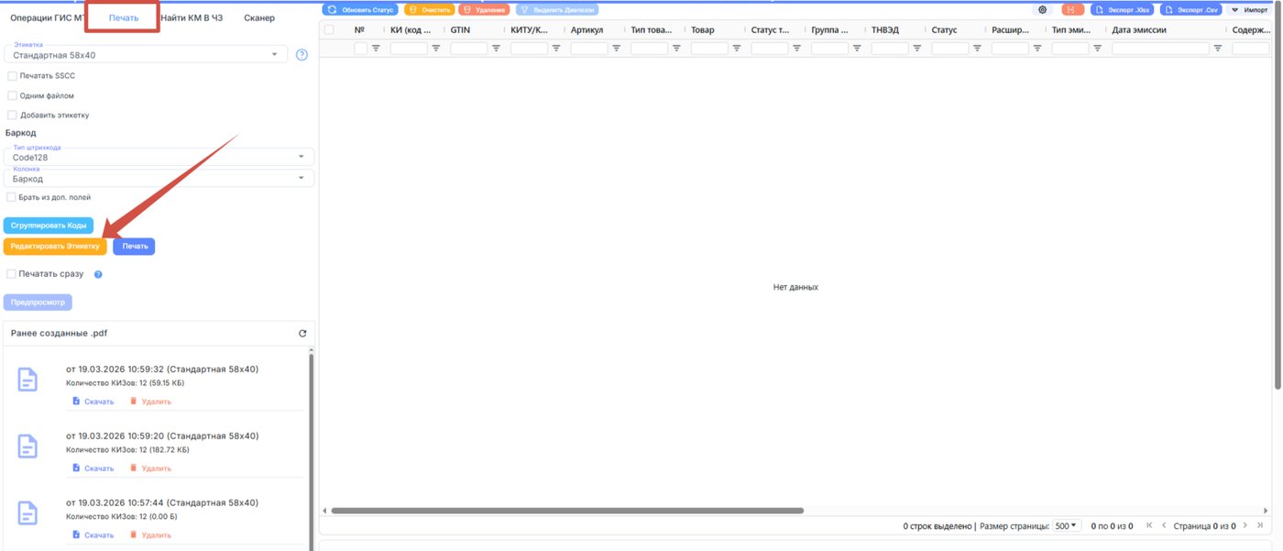The image size is (1283, 551).
Task: Click the help question mark beside Этикетка
Action: point(302,55)
